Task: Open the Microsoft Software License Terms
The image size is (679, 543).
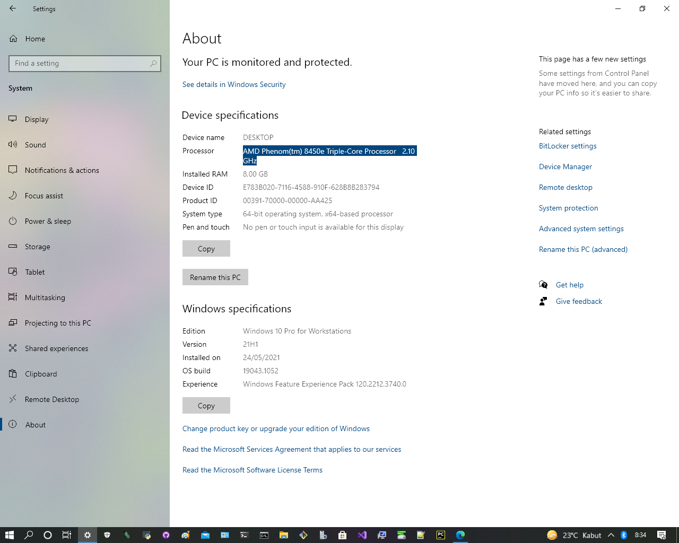Action: 253,470
